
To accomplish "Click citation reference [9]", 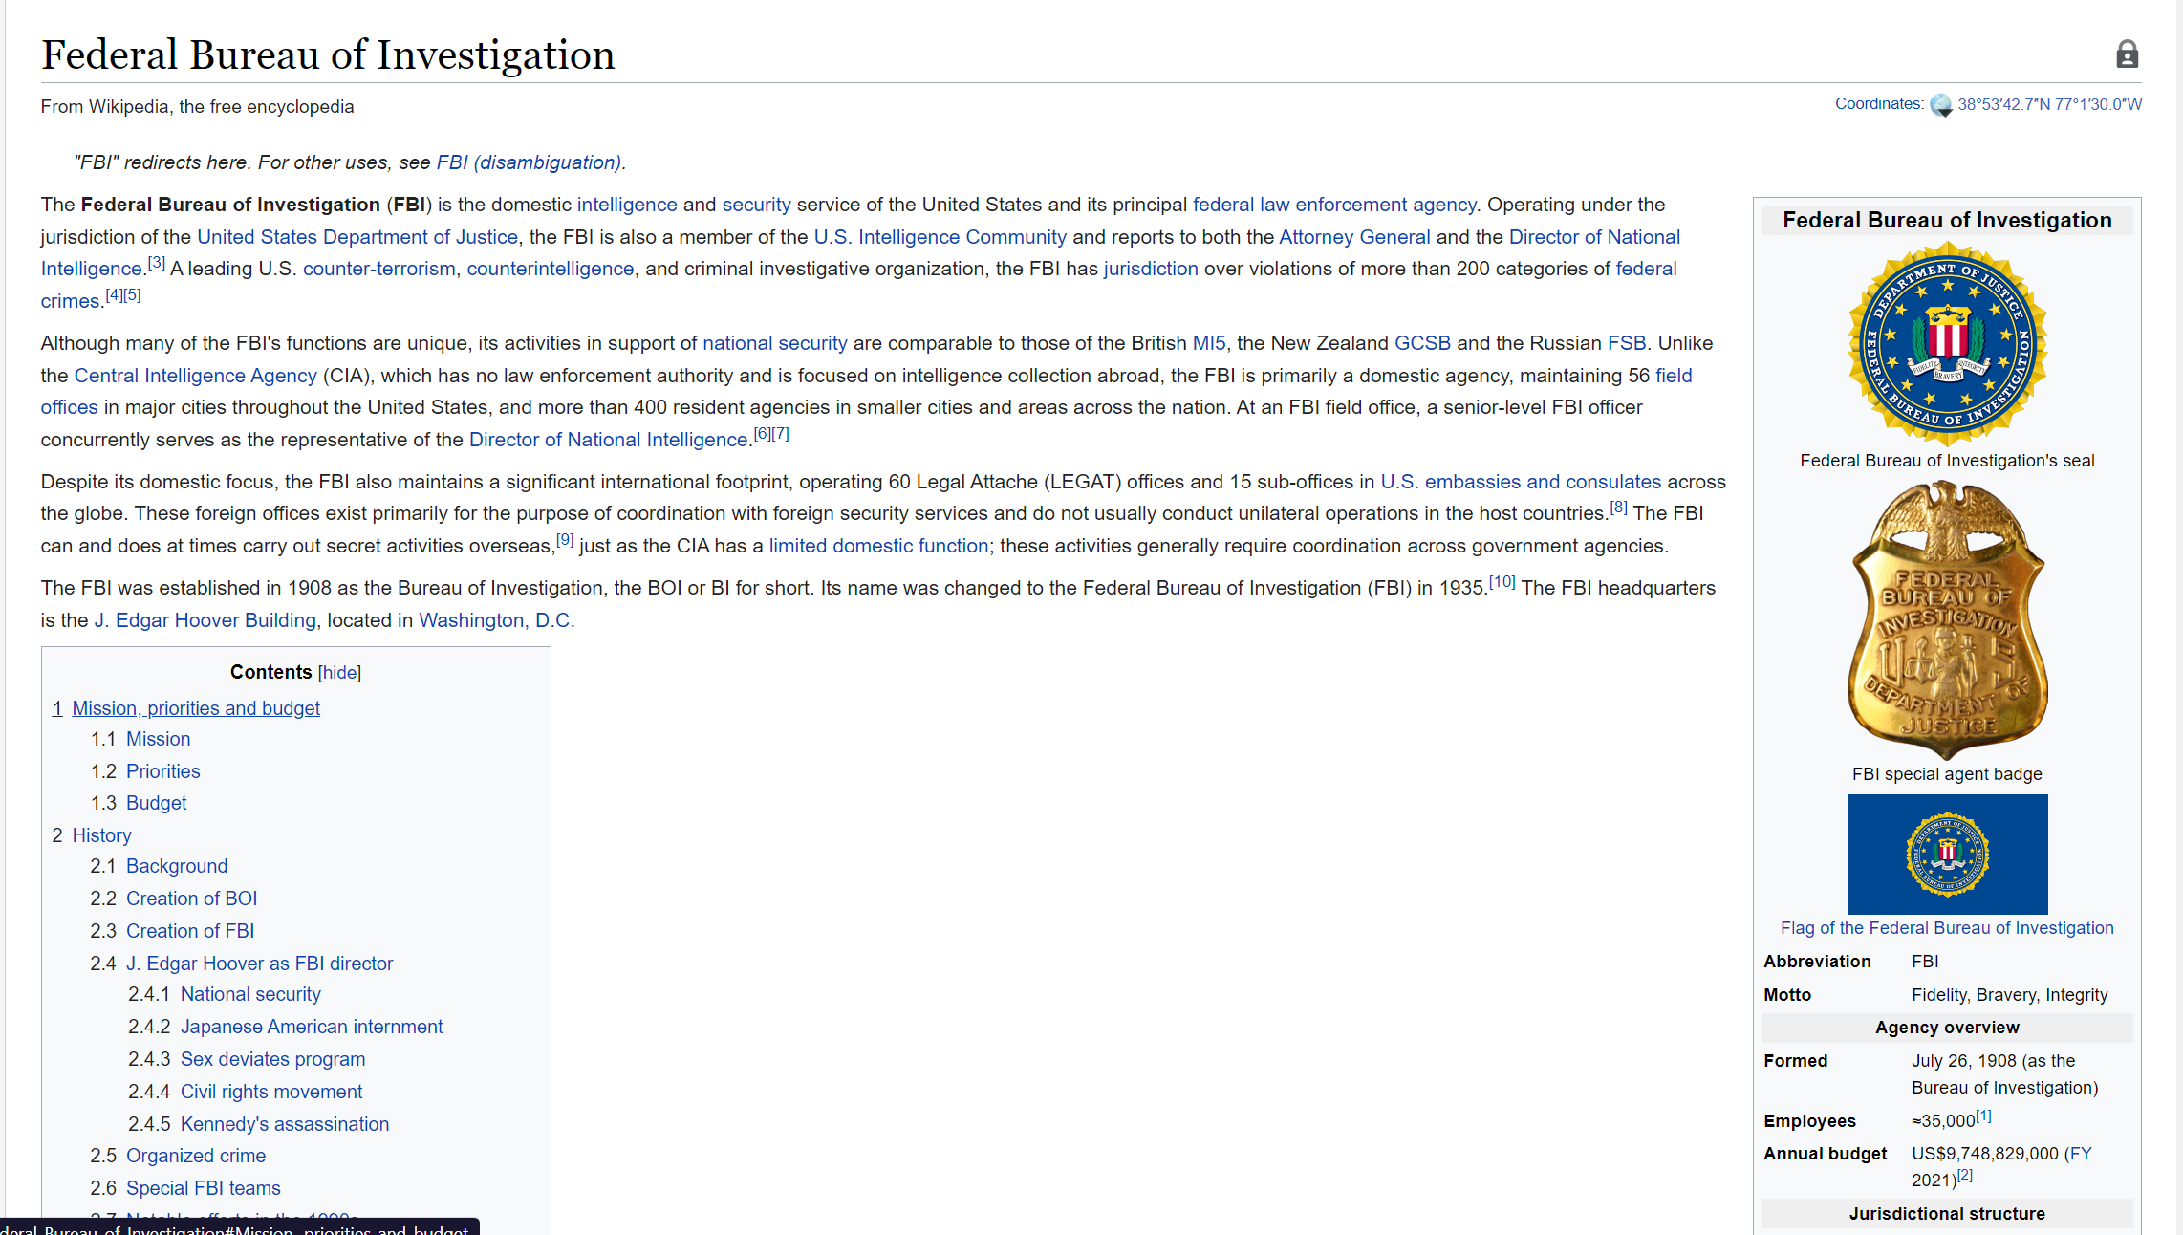I will tap(565, 539).
